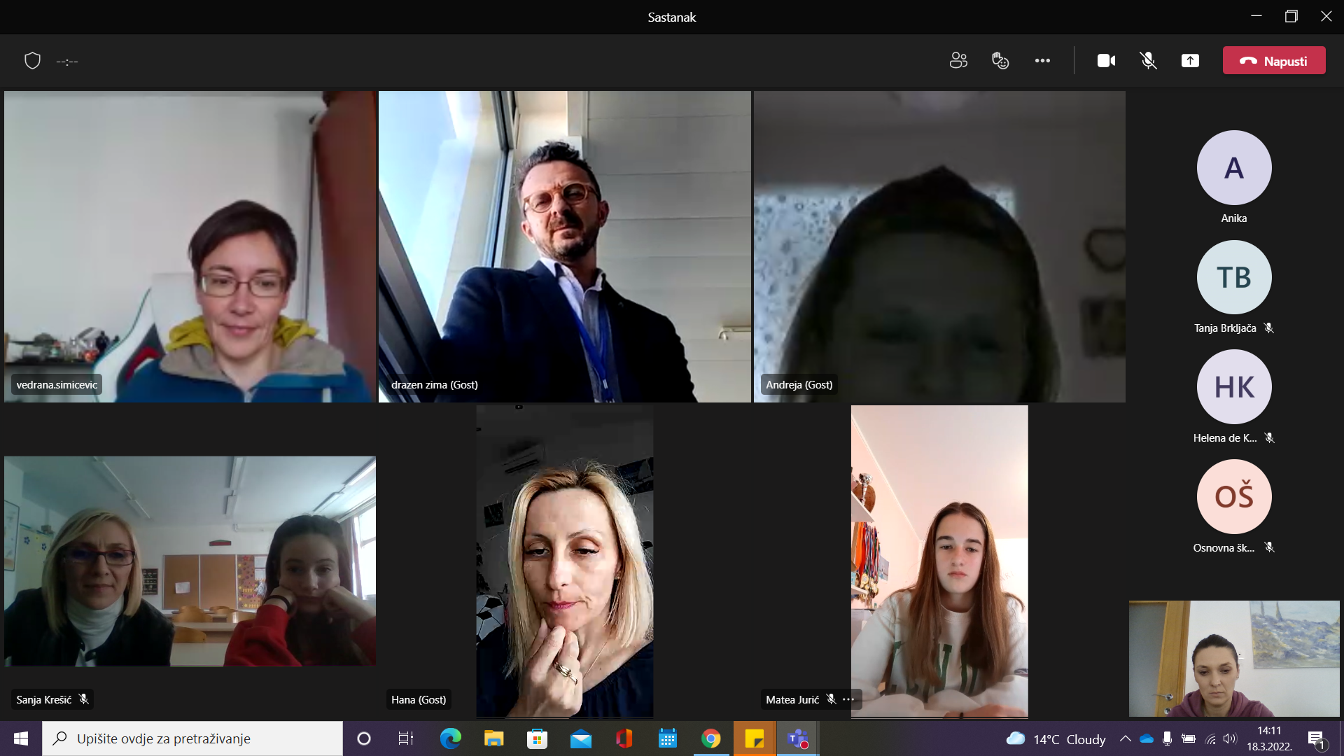Click Tanja Brkljača TB avatar
Viewport: 1344px width, 756px height.
click(1234, 278)
